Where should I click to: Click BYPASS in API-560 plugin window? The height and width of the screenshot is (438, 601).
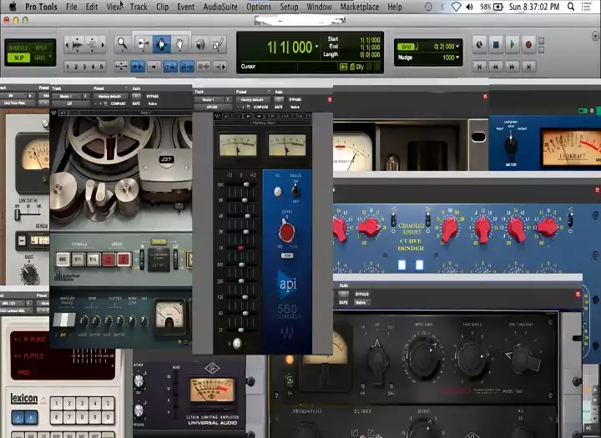[295, 99]
